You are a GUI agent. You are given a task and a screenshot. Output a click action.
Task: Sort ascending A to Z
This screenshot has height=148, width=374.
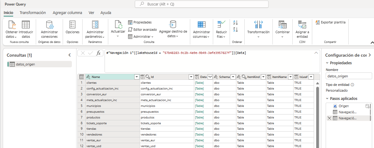click(x=235, y=23)
